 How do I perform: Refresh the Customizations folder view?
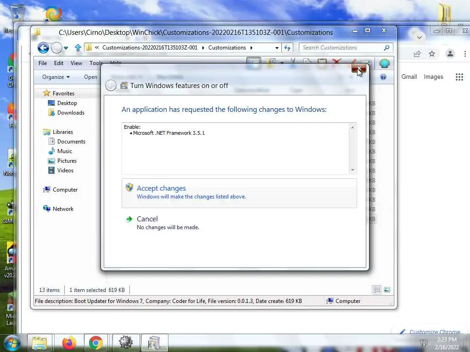coord(287,48)
